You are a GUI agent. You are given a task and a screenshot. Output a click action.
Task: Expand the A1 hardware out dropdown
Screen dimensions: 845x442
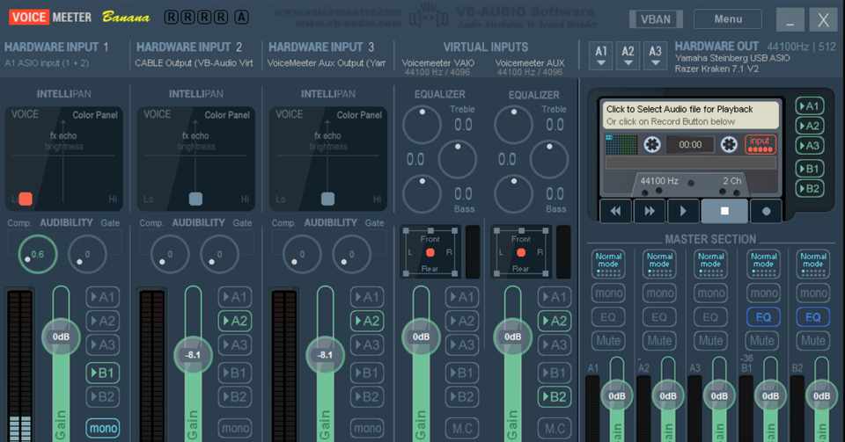click(601, 55)
